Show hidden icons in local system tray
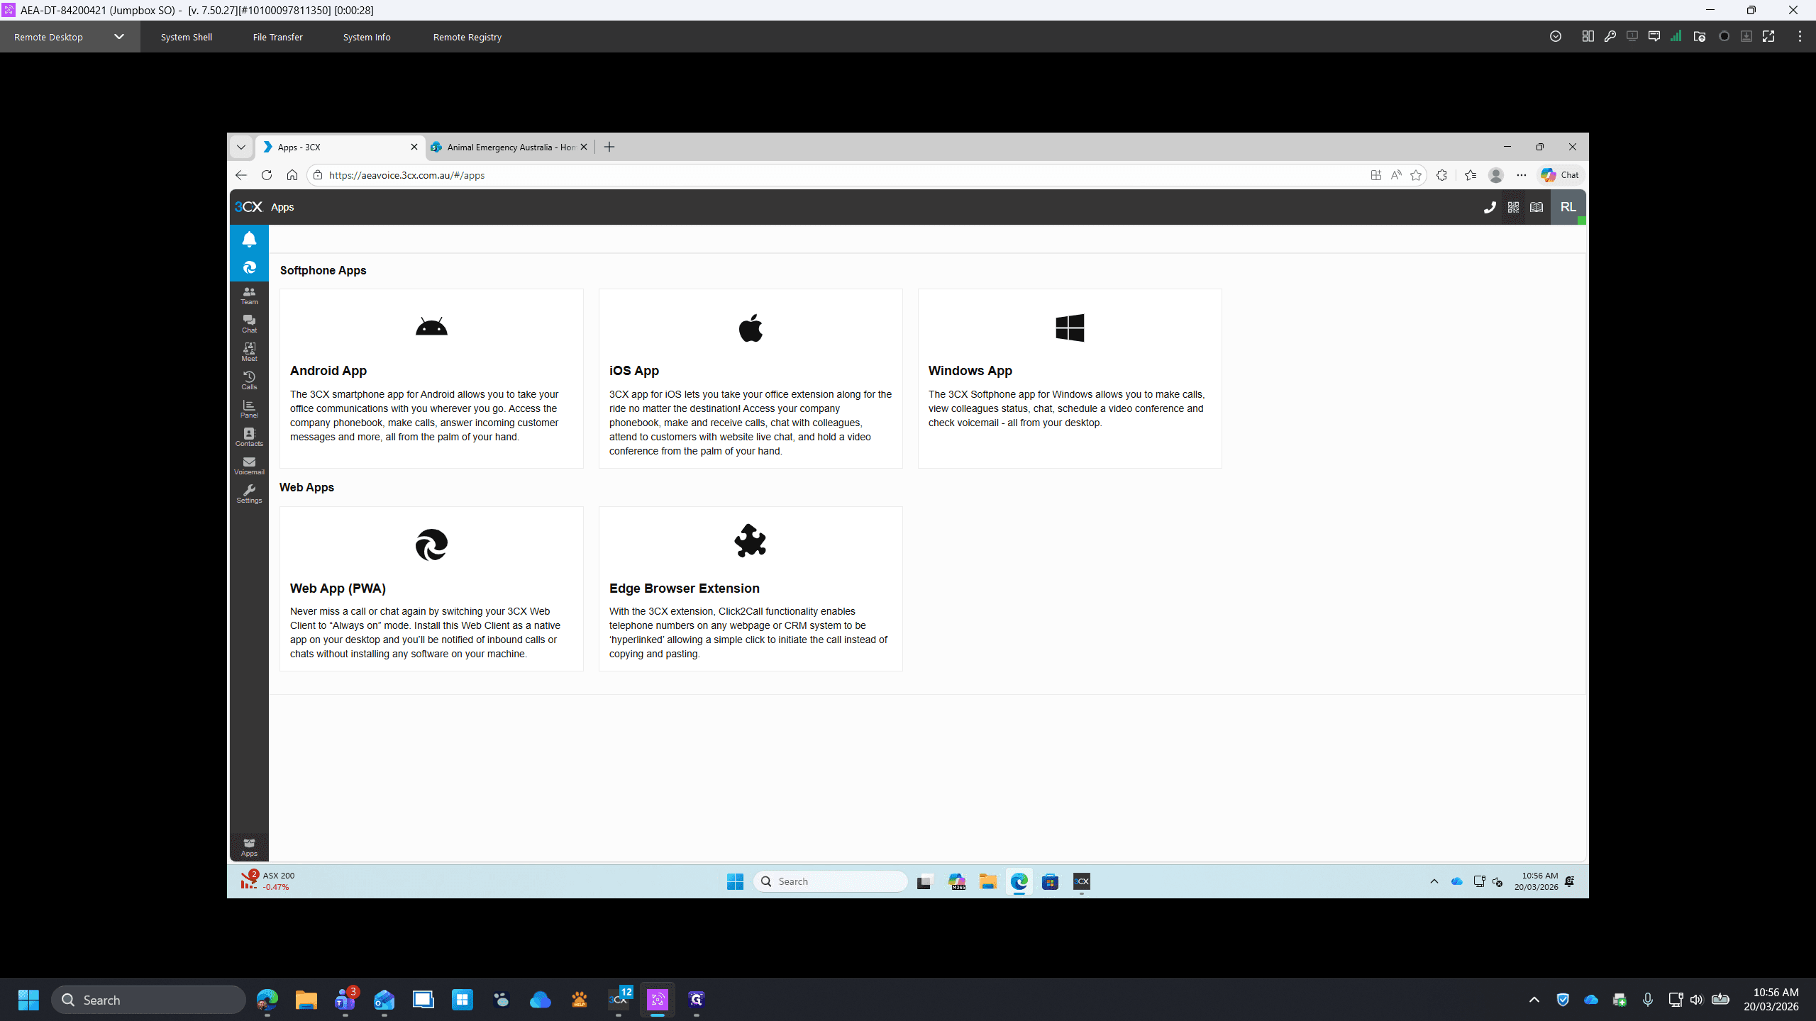1816x1021 pixels. click(x=1534, y=1000)
